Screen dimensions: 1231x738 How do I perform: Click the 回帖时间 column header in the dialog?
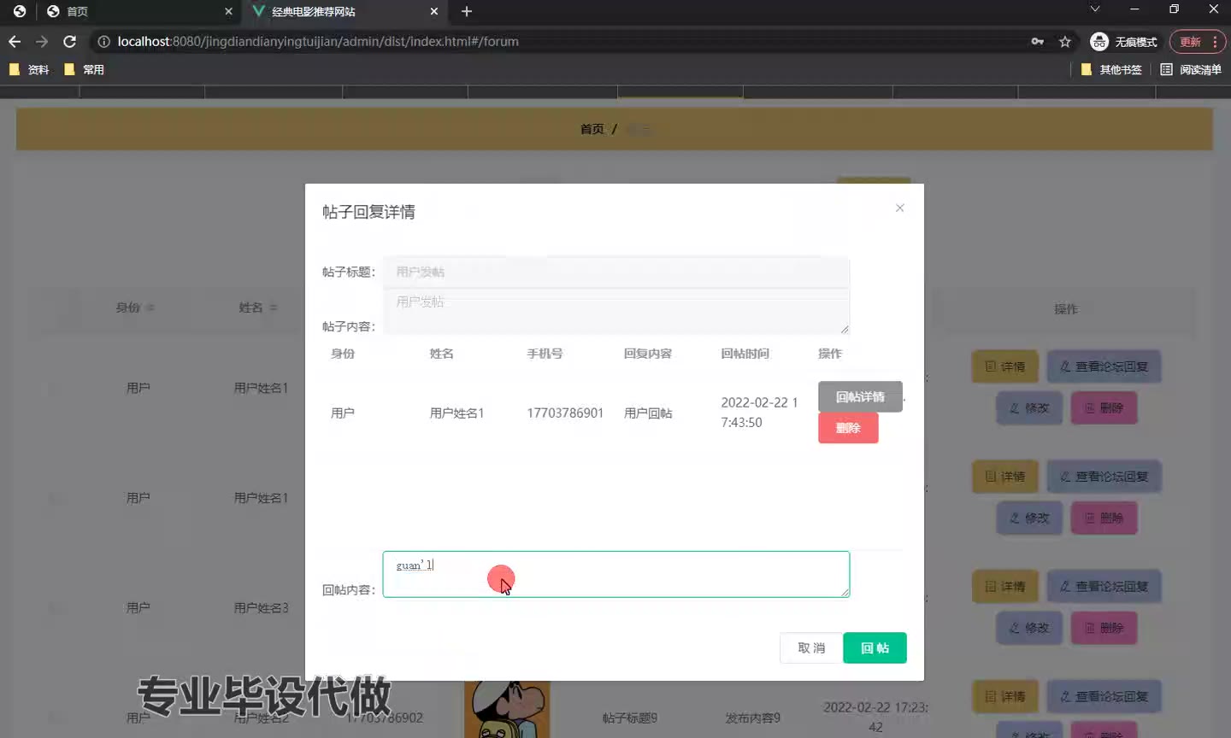(745, 353)
